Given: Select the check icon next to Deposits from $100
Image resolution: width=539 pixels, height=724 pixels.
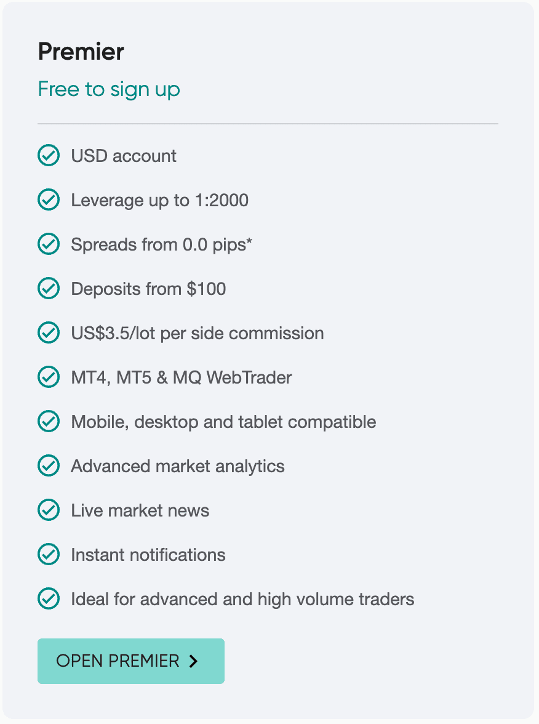Looking at the screenshot, I should (49, 288).
